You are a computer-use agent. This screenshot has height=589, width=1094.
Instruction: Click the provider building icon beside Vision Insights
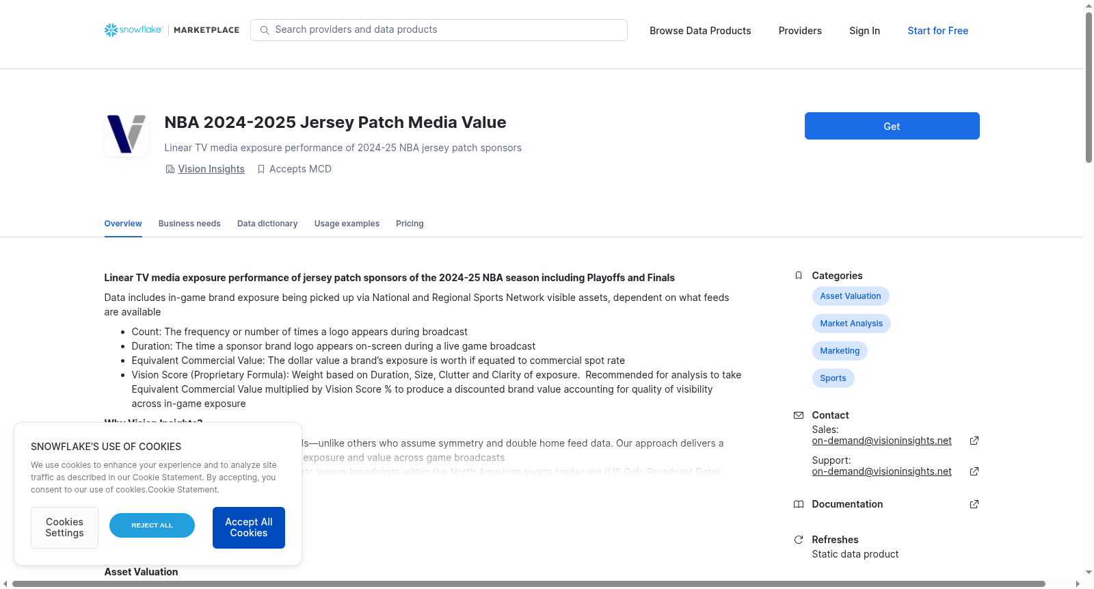tap(170, 169)
